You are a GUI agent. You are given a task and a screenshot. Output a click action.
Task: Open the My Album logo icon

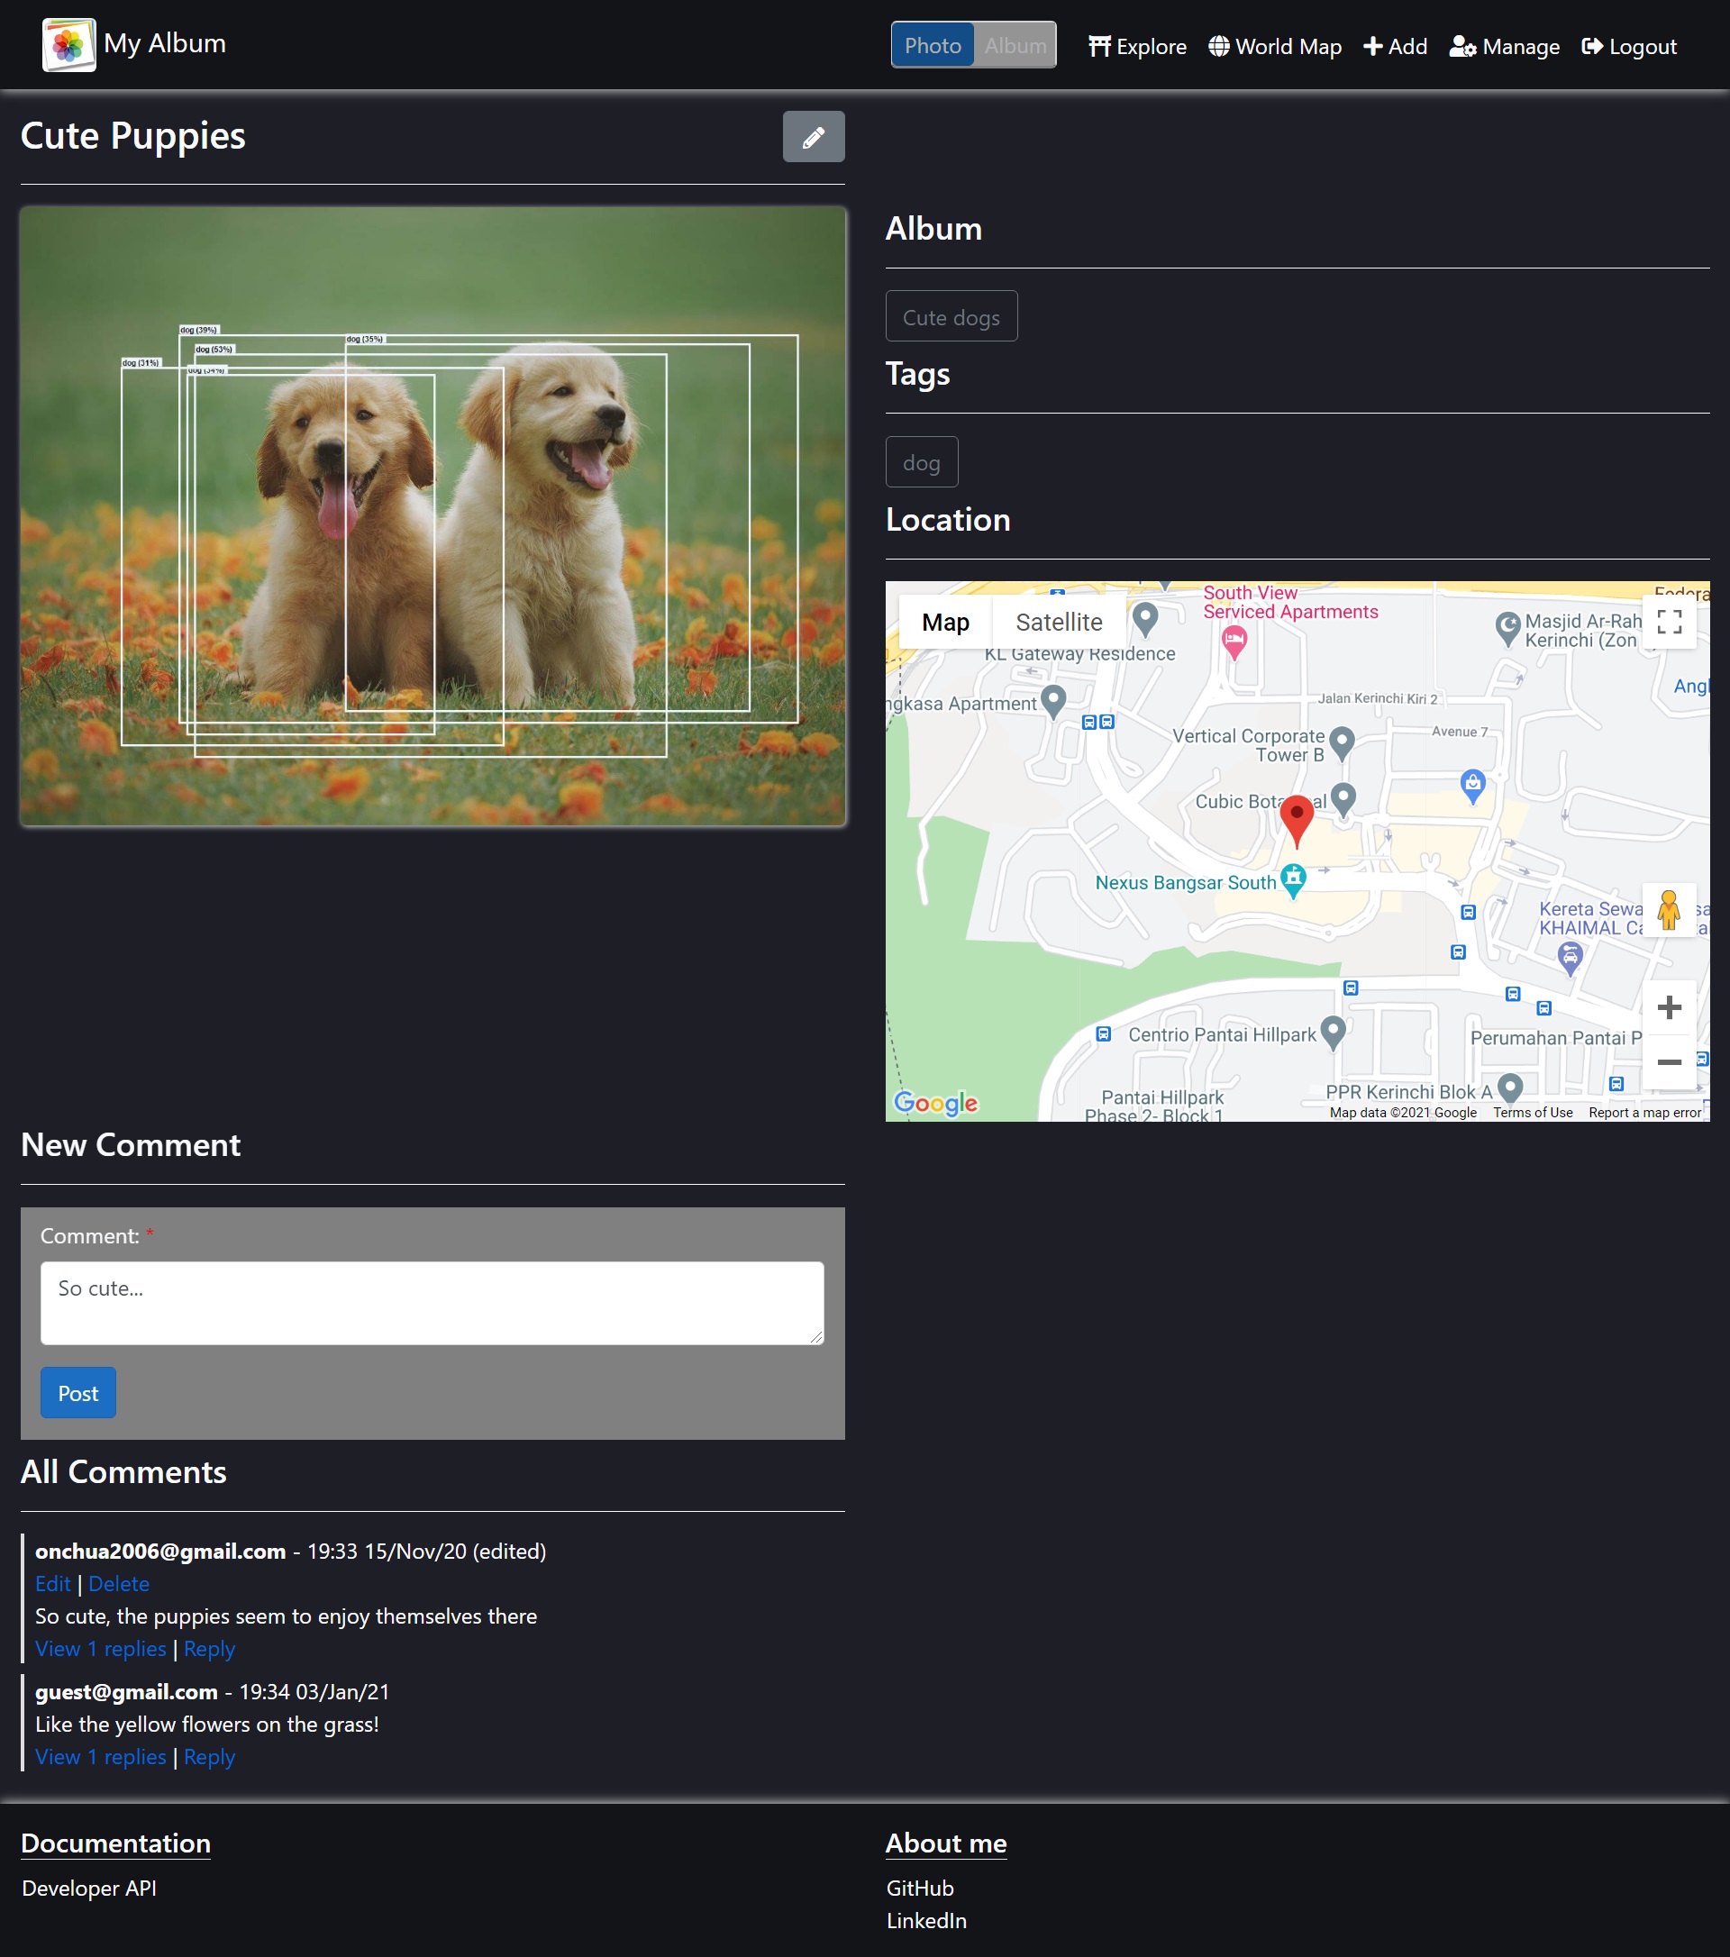(x=69, y=45)
